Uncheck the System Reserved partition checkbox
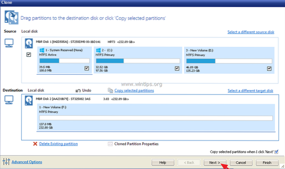This screenshot has height=169, width=285. tap(87, 68)
